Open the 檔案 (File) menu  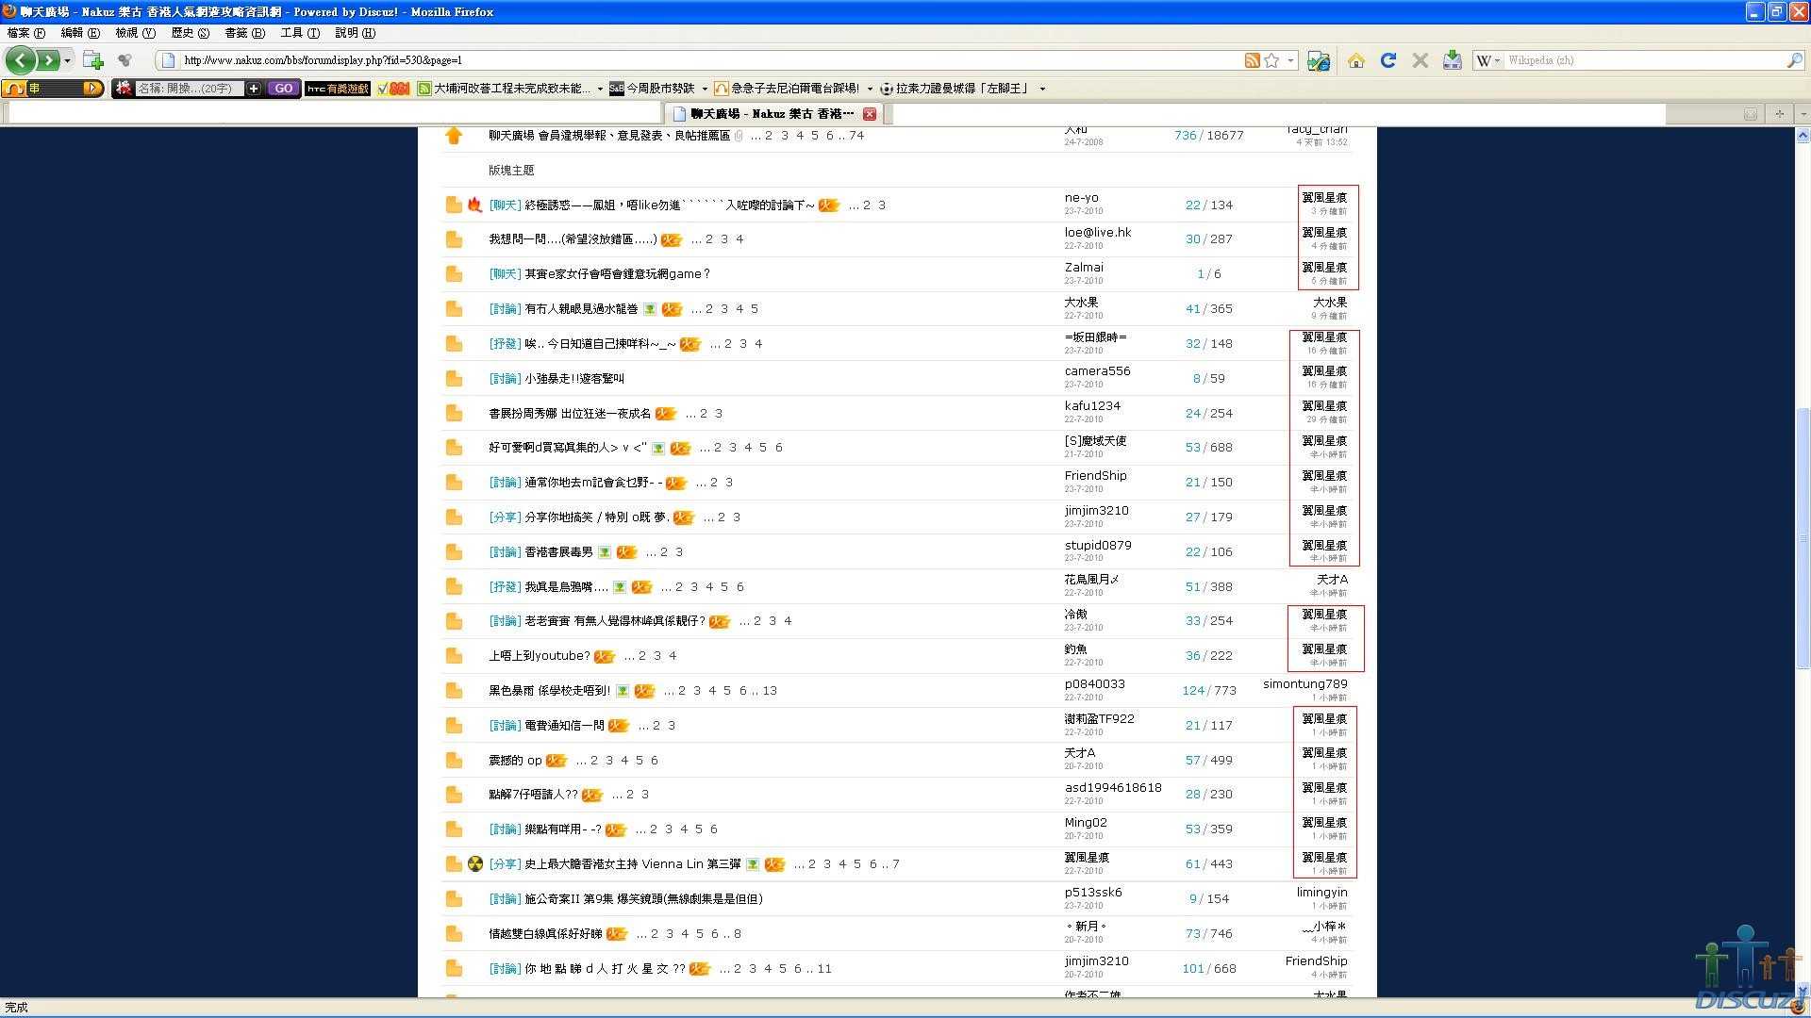point(25,33)
